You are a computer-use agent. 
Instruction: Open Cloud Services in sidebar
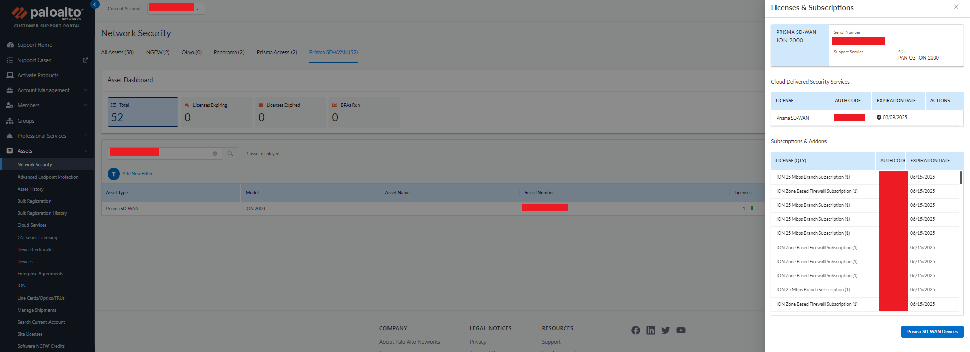[x=32, y=225]
